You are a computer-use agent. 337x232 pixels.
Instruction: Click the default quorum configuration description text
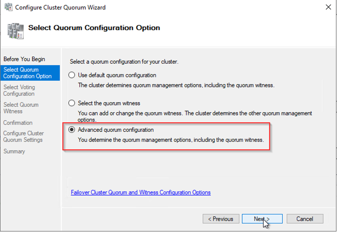click(176, 85)
